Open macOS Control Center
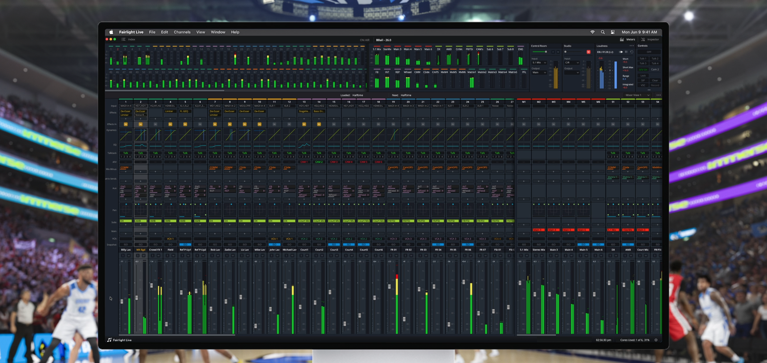767x363 pixels. point(612,32)
